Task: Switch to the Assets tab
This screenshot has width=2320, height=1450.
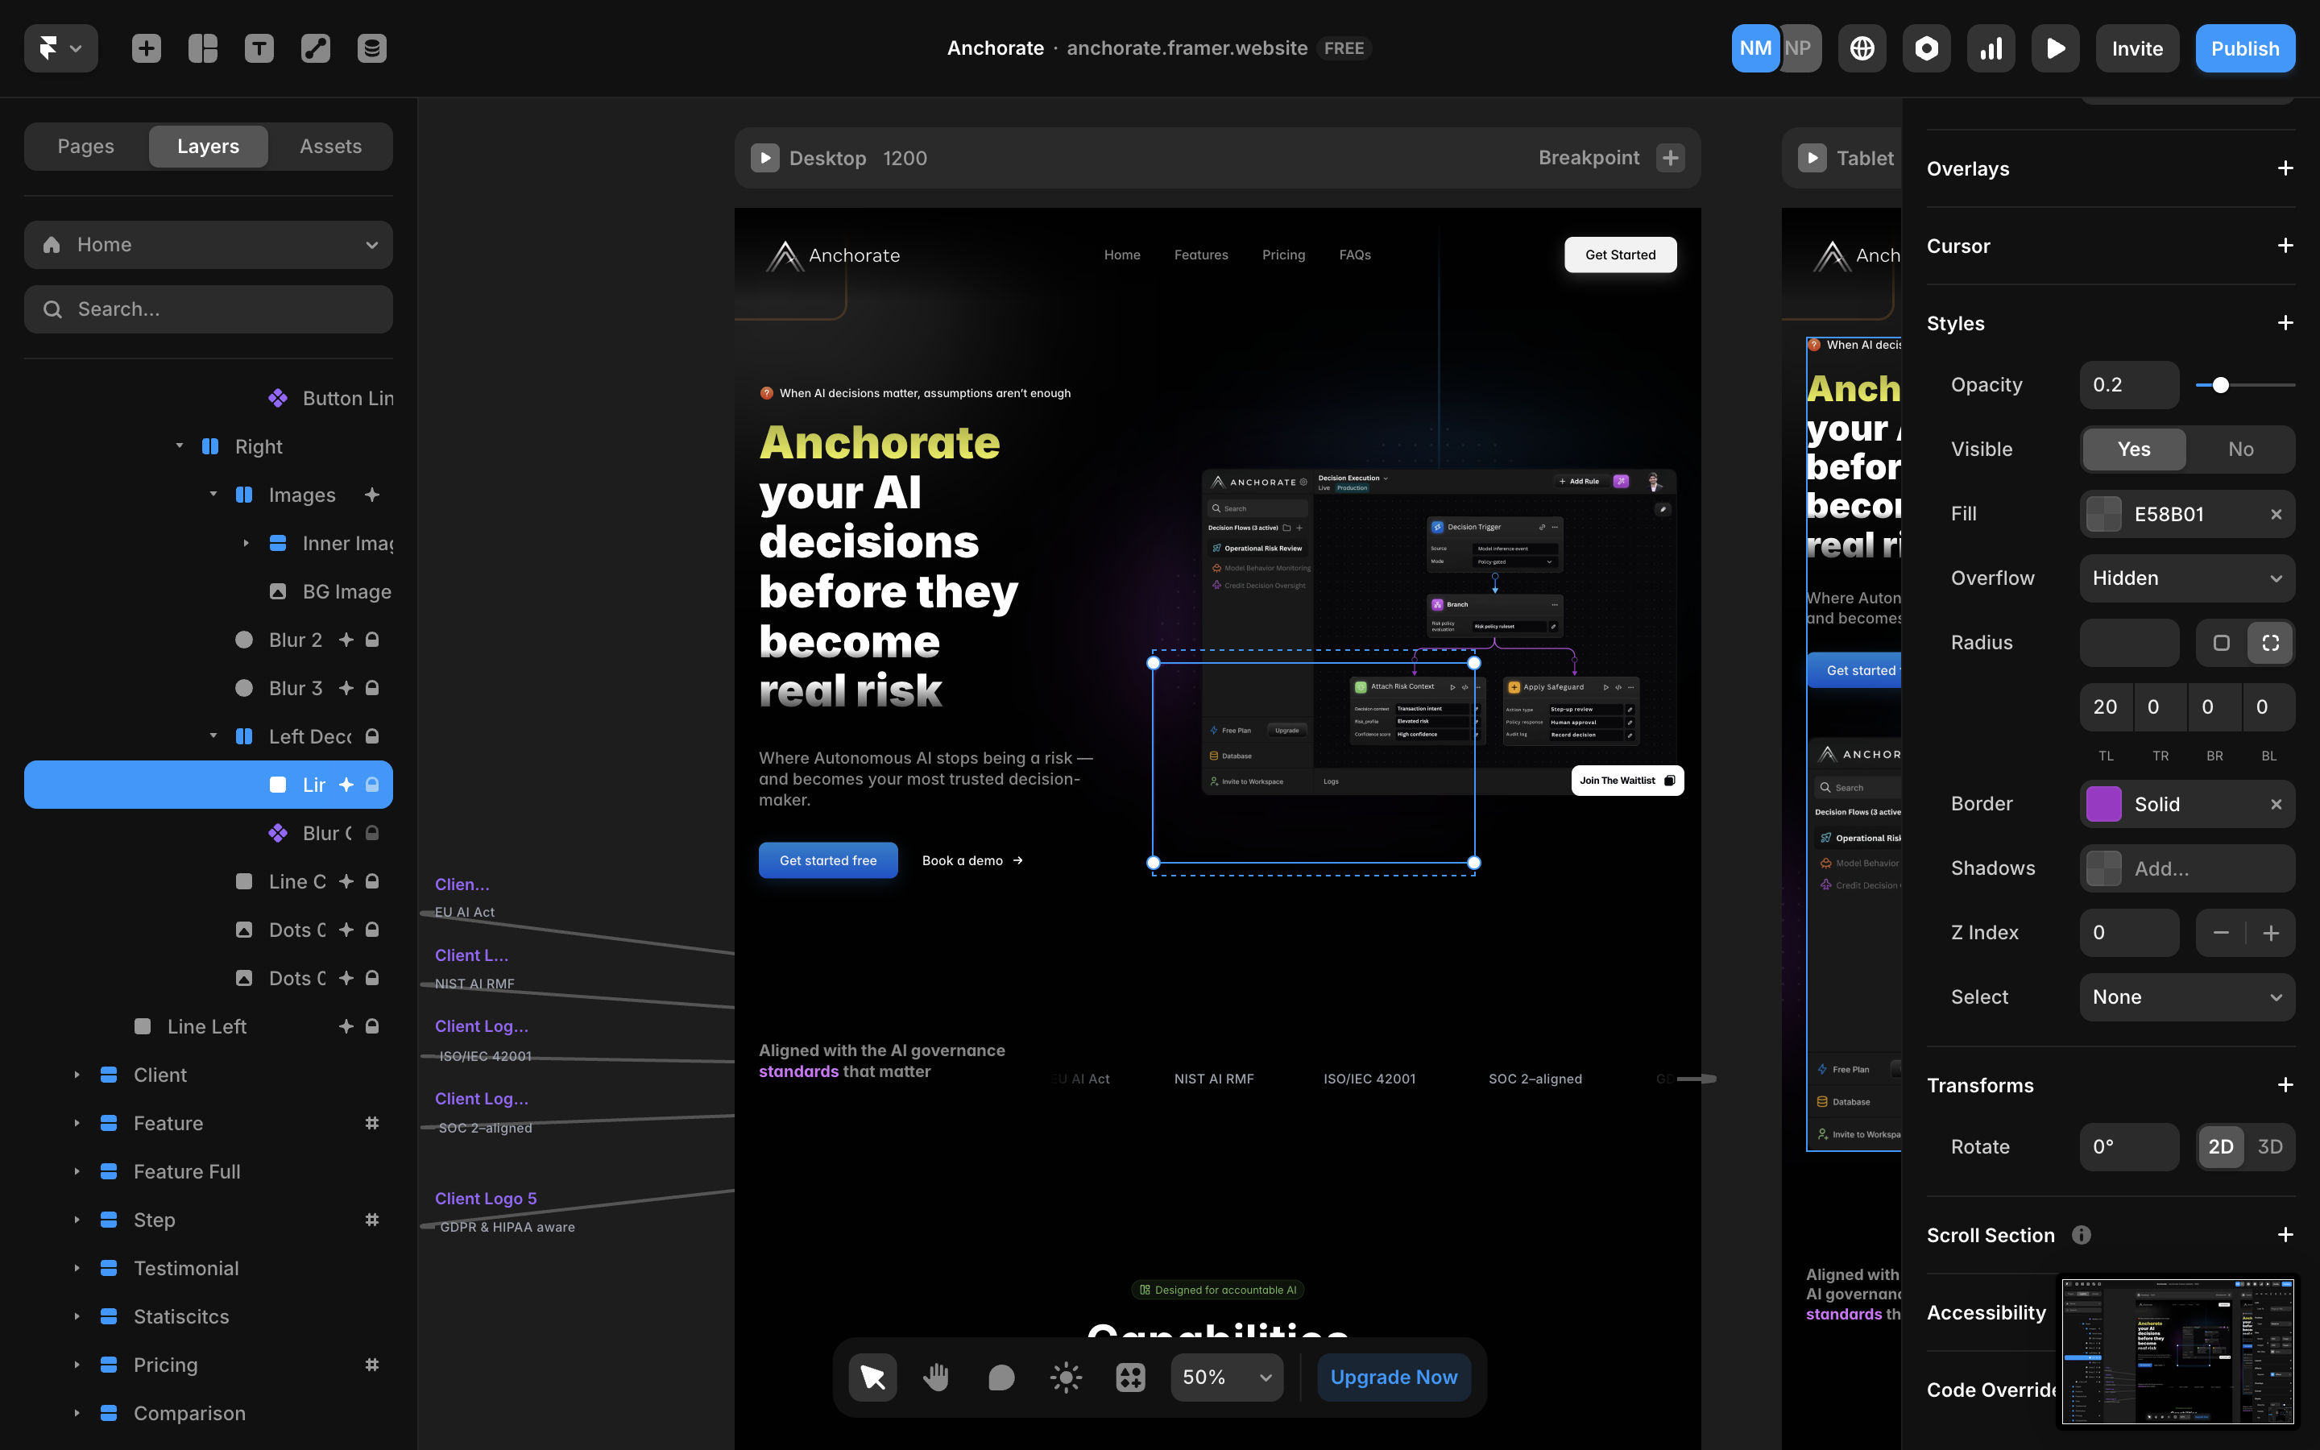Action: (x=329, y=146)
